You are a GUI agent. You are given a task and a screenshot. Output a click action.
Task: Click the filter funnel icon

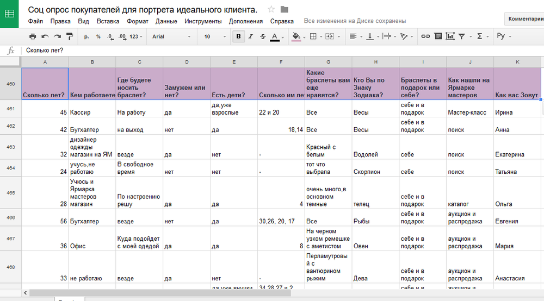tap(462, 36)
